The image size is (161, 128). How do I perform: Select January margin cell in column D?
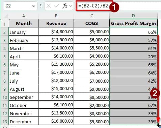pos(133,31)
